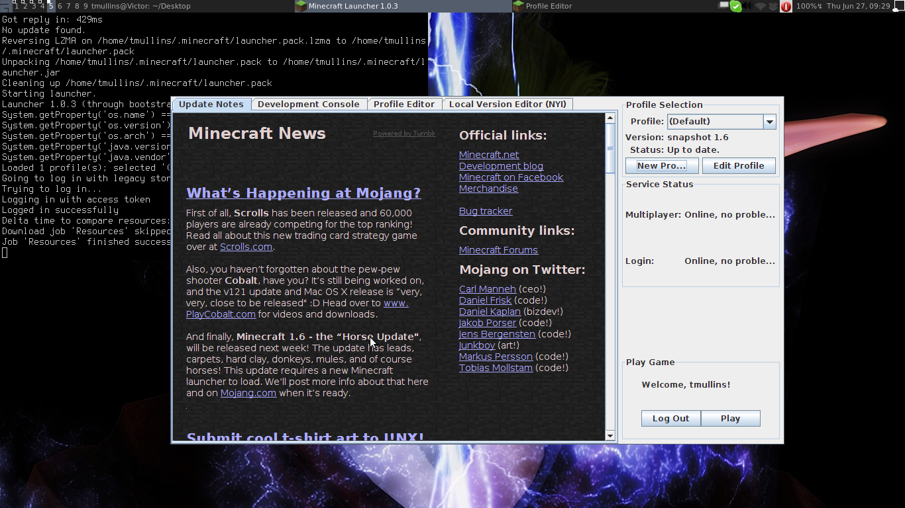
Task: Click the Dropbox tray icon
Action: click(773, 7)
